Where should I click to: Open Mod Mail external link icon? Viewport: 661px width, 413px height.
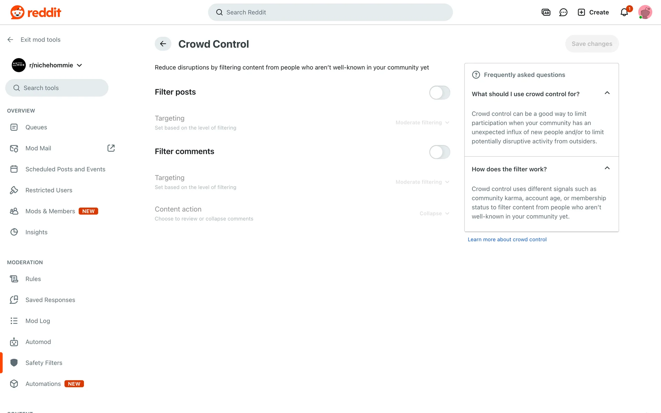pyautogui.click(x=111, y=148)
